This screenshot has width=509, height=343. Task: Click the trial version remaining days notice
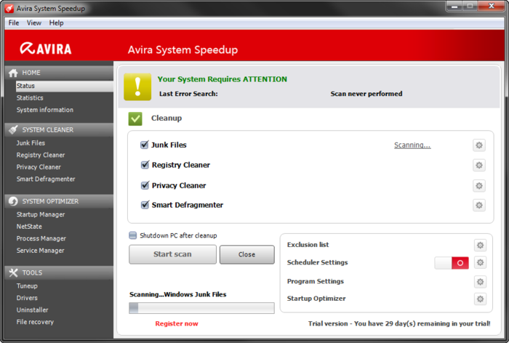pyautogui.click(x=399, y=323)
